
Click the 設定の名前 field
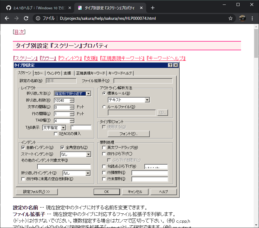coord(61,81)
